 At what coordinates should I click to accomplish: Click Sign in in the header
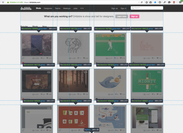click(123, 8)
